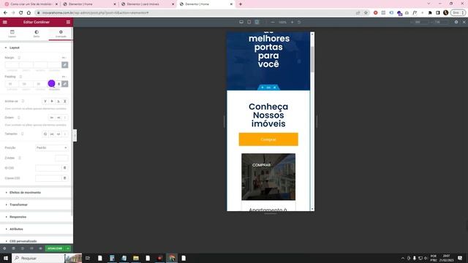This screenshot has height=263, width=468.
Task: Expand the Atributos section
Action: pyautogui.click(x=16, y=229)
